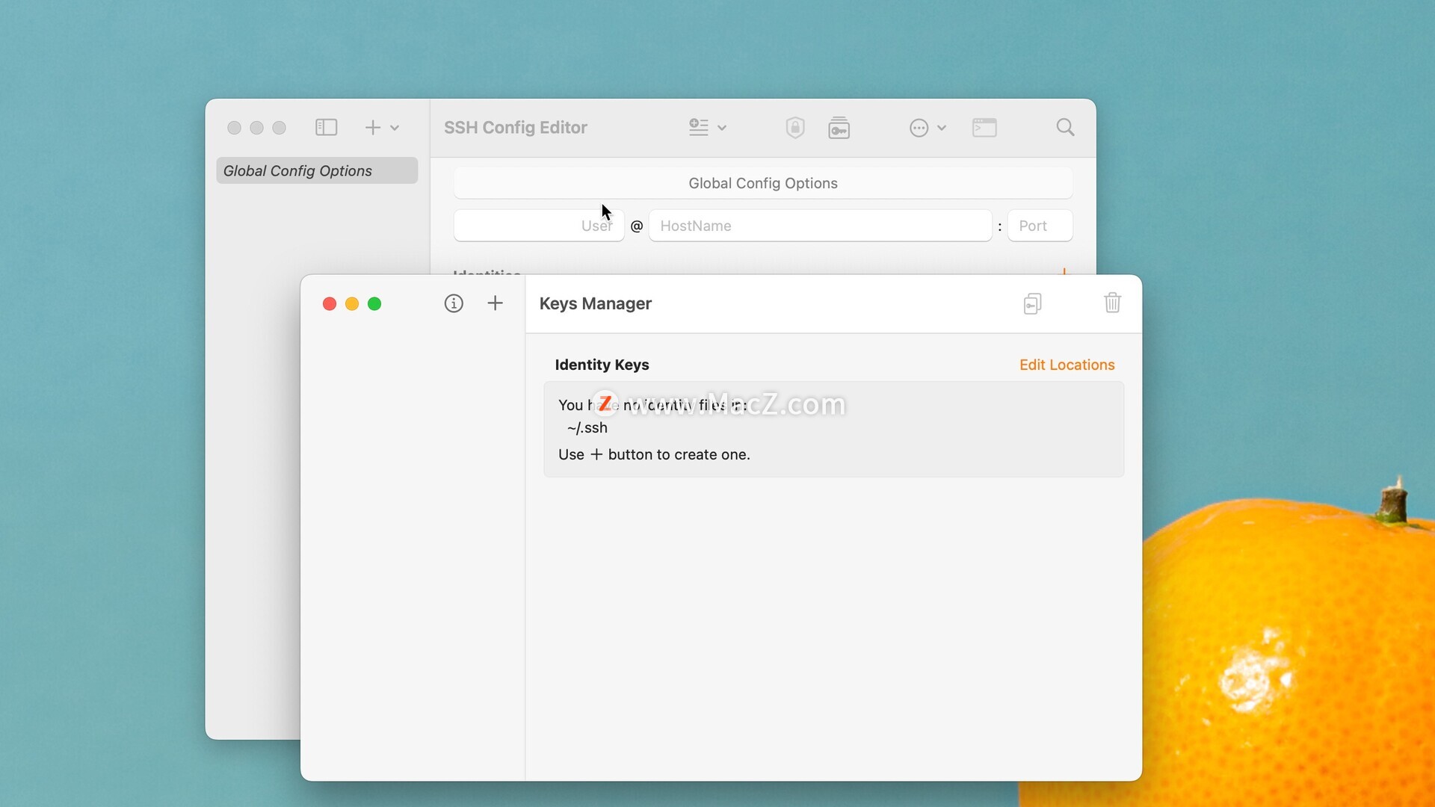Expand the more-actions chevron in SSH Config Editor
The height and width of the screenshot is (807, 1435).
pyautogui.click(x=942, y=128)
